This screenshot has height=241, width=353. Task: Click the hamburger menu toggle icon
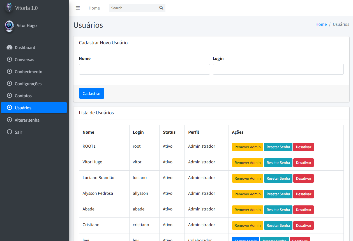[78, 8]
